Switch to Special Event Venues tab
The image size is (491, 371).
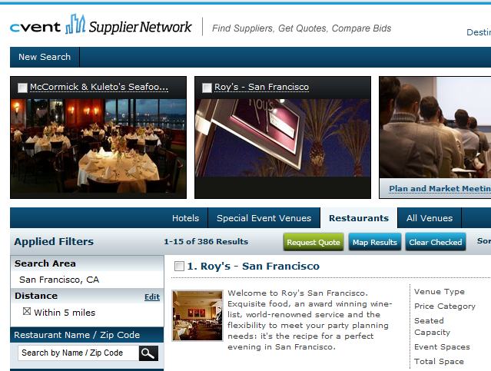pyautogui.click(x=264, y=218)
